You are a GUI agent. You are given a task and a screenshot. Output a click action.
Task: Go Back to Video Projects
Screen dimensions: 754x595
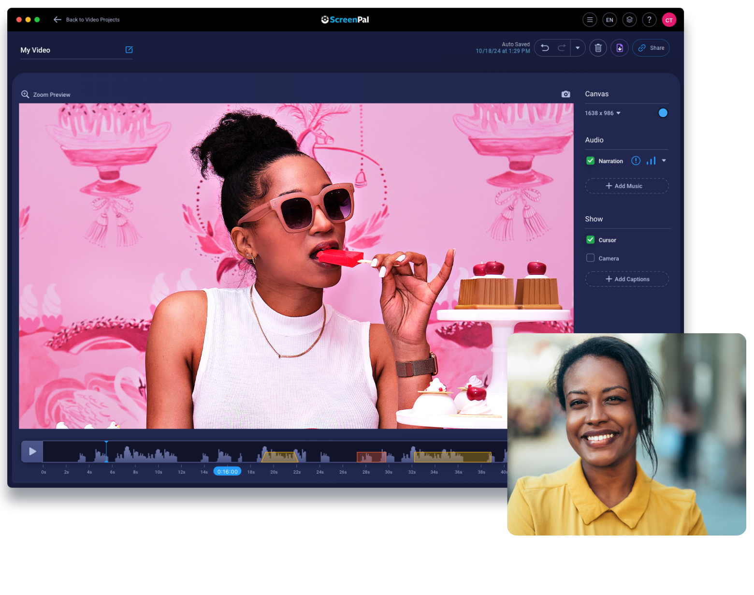[x=87, y=19]
